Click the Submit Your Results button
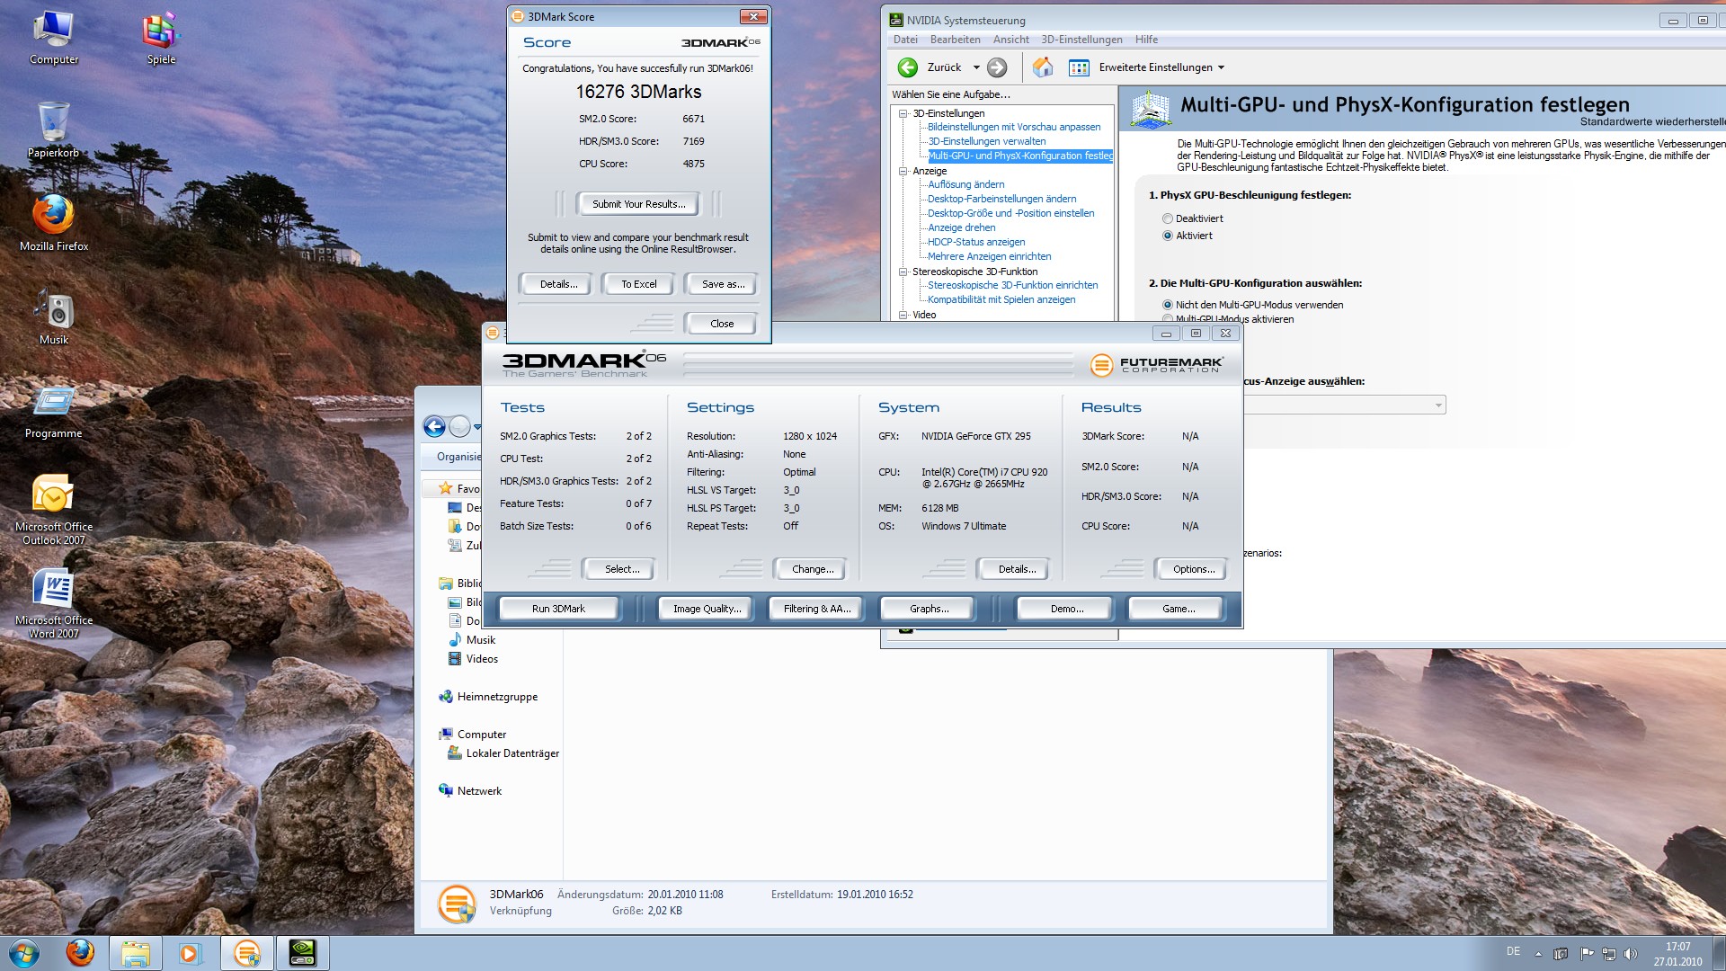 pos(638,204)
